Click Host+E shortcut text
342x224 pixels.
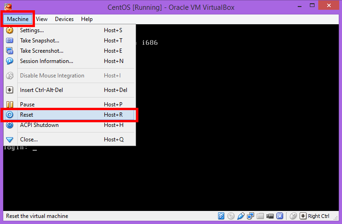click(113, 51)
